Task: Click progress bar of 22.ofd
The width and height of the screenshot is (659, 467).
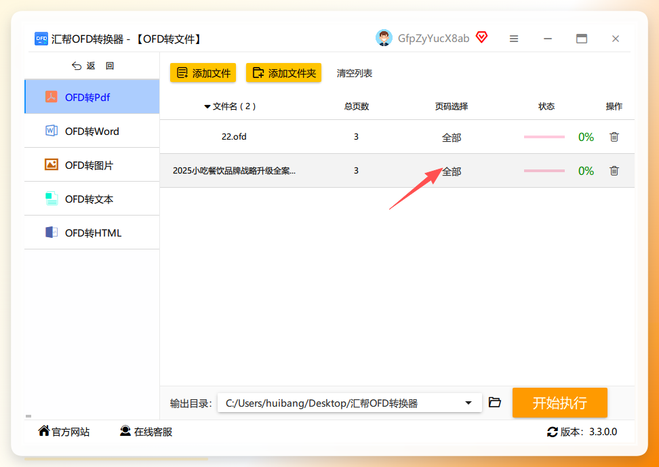Action: click(544, 137)
